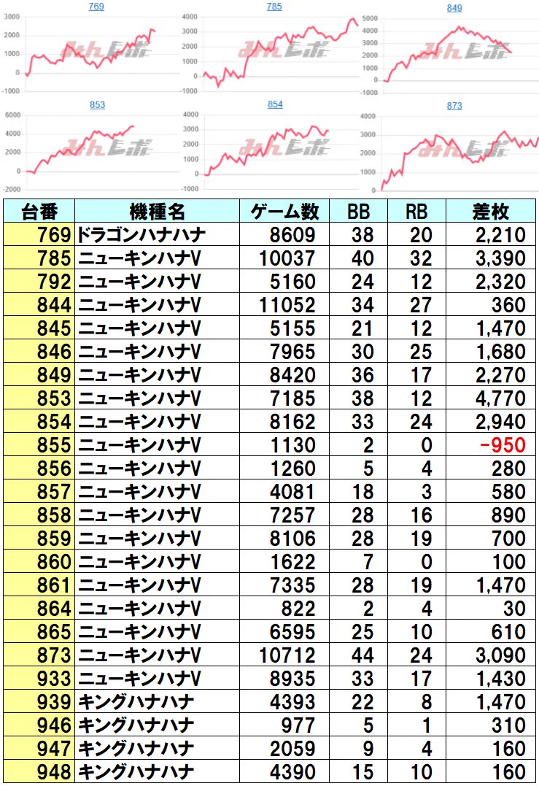Select machine number 856 cell
Screen dimensions: 539x786
[39, 468]
